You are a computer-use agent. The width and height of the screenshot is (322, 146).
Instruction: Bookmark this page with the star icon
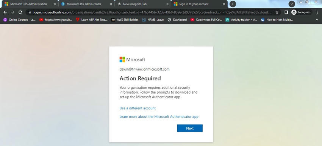pos(277,12)
